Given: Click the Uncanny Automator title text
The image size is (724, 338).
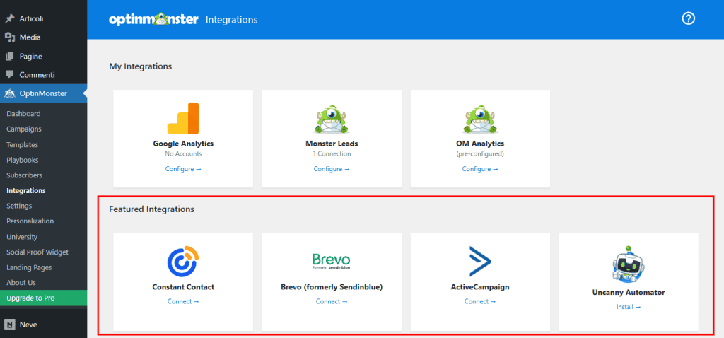Looking at the screenshot, I should pyautogui.click(x=629, y=292).
